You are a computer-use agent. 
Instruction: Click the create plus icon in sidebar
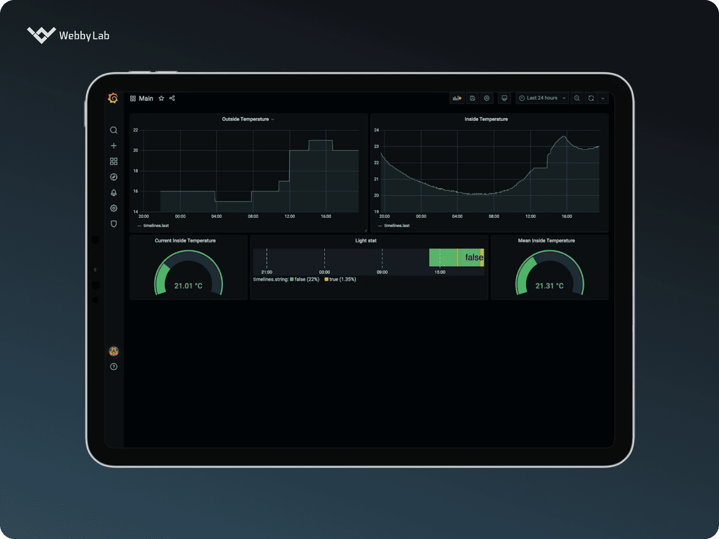click(114, 146)
